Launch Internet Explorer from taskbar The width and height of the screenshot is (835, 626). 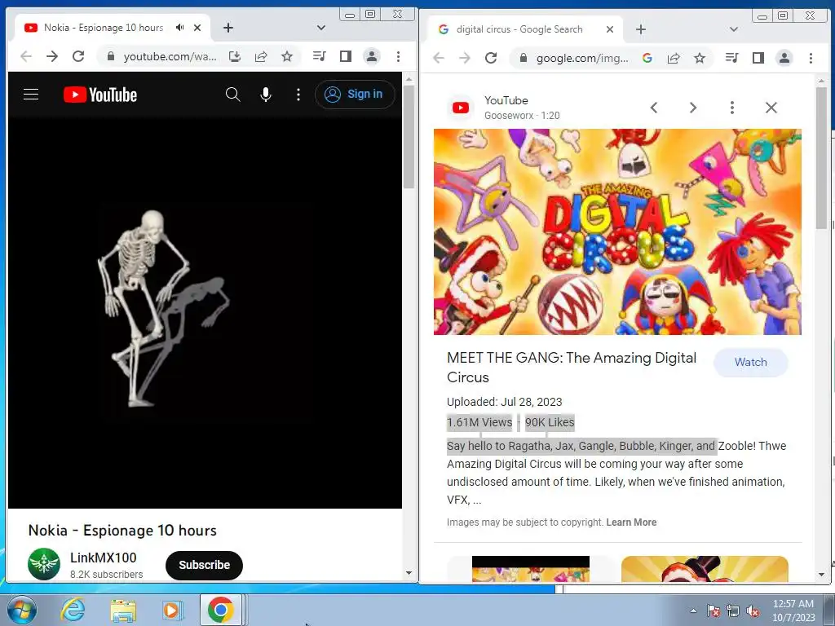(x=72, y=610)
